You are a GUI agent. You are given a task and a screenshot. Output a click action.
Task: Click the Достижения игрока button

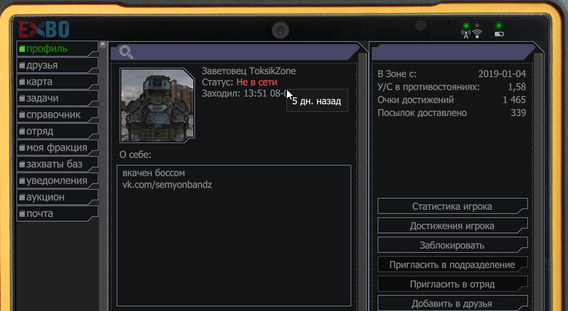453,226
